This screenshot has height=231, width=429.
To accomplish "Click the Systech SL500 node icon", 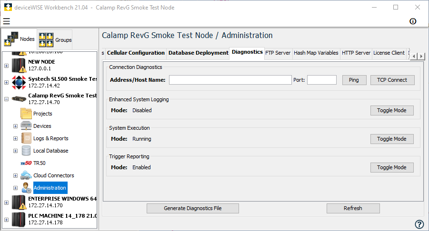I will click(x=19, y=82).
